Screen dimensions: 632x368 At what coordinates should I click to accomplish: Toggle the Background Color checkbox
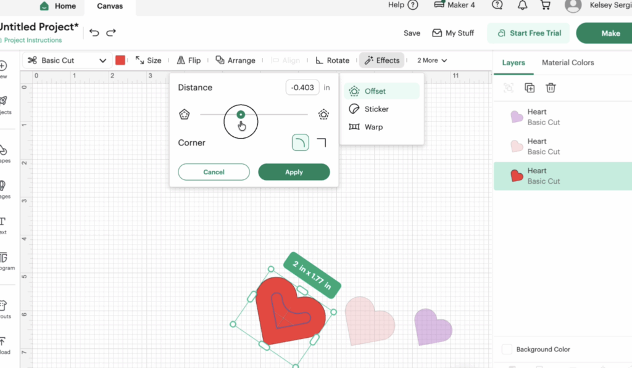point(507,349)
